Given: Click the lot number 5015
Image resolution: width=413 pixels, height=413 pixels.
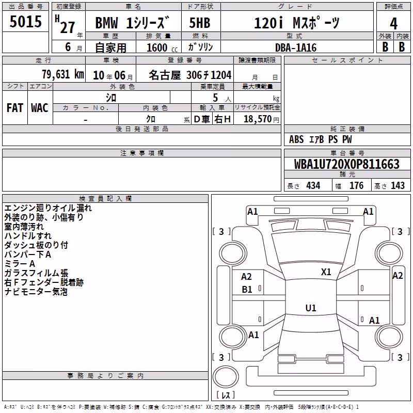Looking at the screenshot, I should (x=25, y=22).
